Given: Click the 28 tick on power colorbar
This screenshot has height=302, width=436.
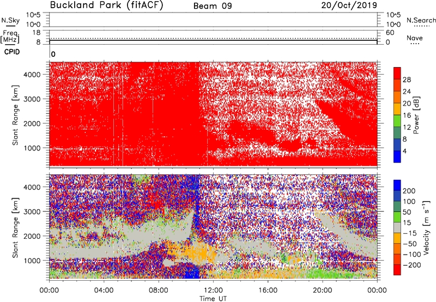Looking at the screenshot, I should click(407, 80).
